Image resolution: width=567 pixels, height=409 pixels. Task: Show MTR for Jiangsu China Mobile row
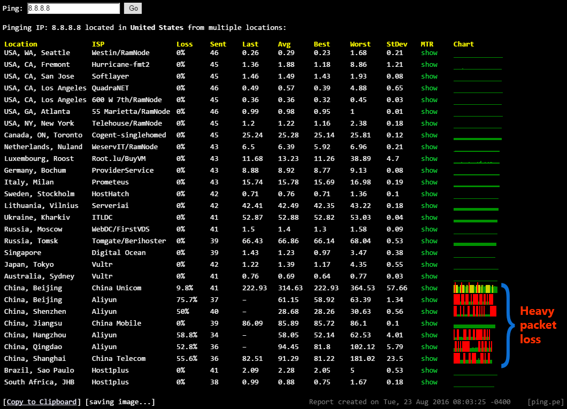tap(429, 323)
